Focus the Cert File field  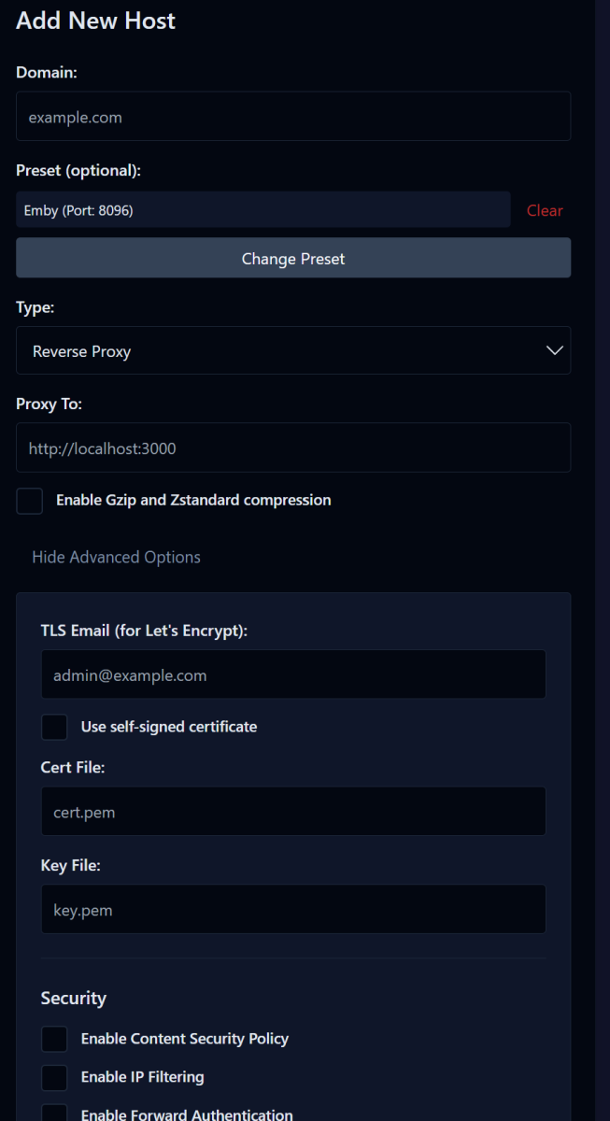(293, 811)
